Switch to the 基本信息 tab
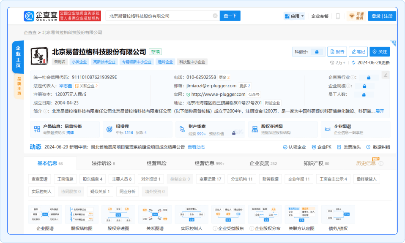Screen dimensions: 405x243 [x=50, y=163]
